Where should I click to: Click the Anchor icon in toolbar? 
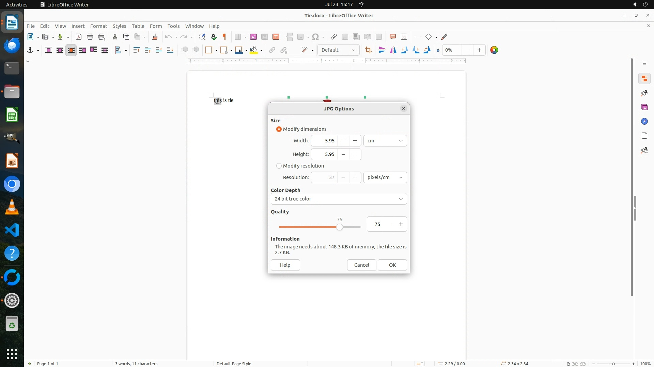(30, 50)
